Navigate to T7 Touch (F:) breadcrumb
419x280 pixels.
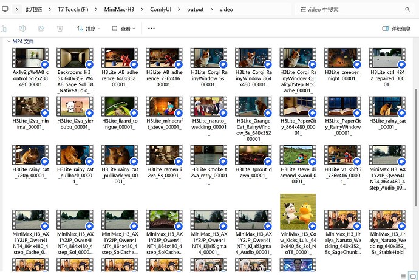[x=73, y=9]
